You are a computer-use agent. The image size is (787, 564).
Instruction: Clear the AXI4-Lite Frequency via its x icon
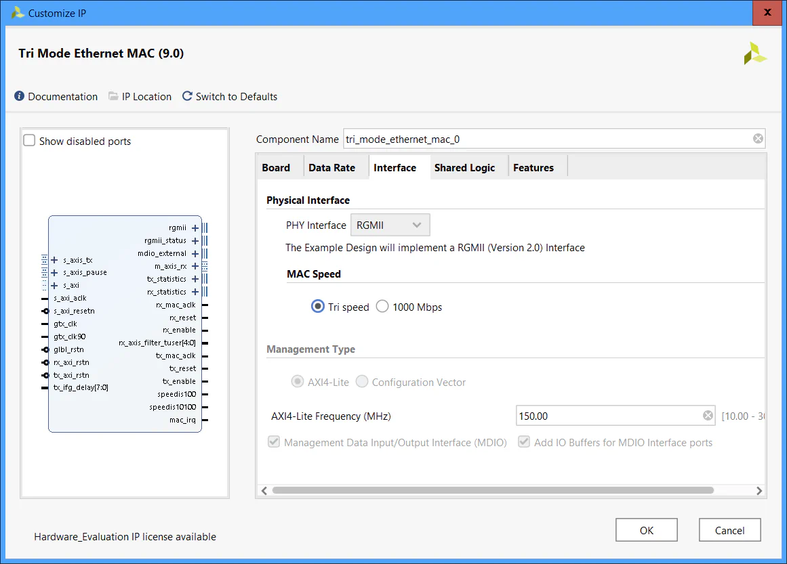click(x=708, y=415)
